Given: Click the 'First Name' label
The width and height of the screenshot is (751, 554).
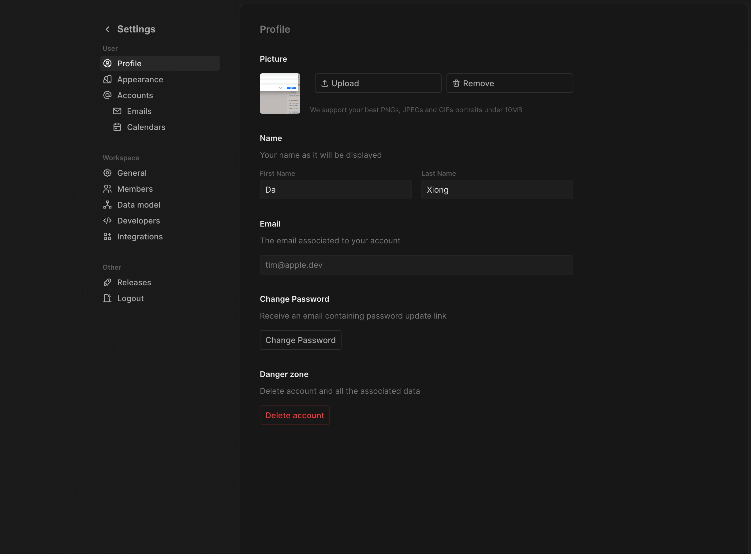Looking at the screenshot, I should [x=277, y=173].
